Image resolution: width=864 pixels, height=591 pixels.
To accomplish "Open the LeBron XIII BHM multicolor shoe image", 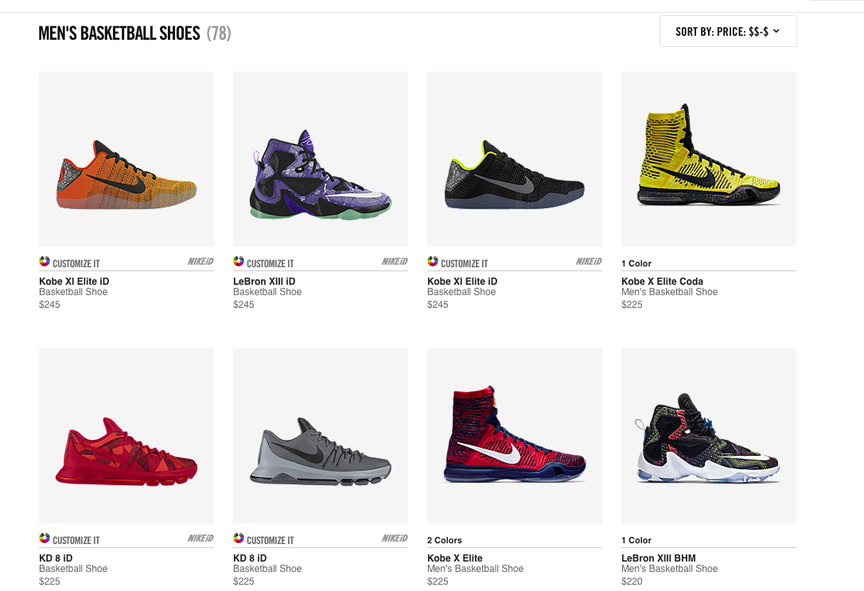I will click(709, 436).
